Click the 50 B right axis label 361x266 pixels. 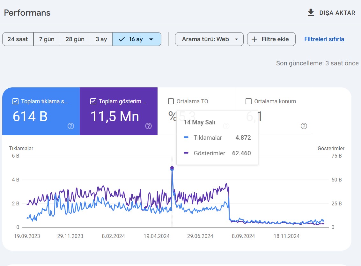[x=336, y=180]
